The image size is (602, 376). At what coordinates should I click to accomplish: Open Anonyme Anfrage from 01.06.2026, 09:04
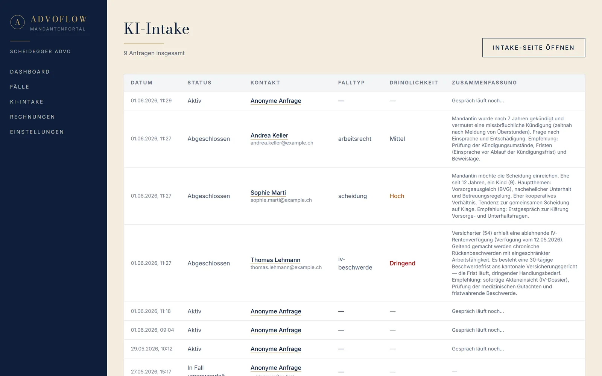click(x=276, y=330)
